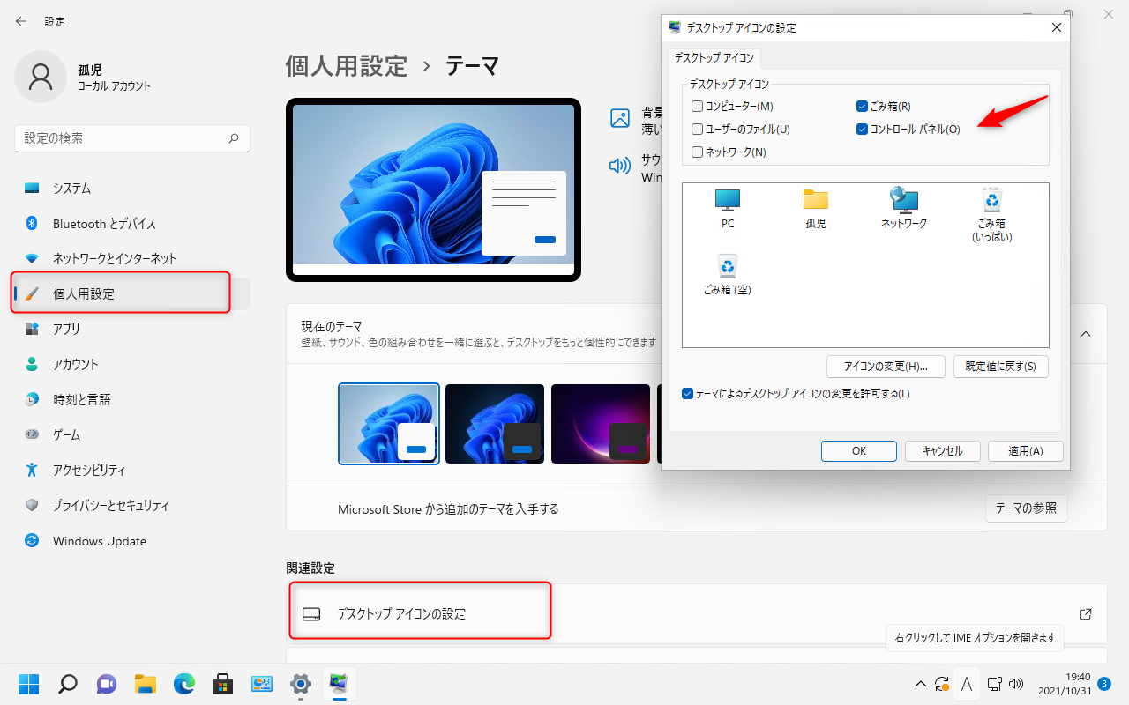
Task: Select the ごみ箱 (いっぱい) icon
Action: tap(992, 214)
